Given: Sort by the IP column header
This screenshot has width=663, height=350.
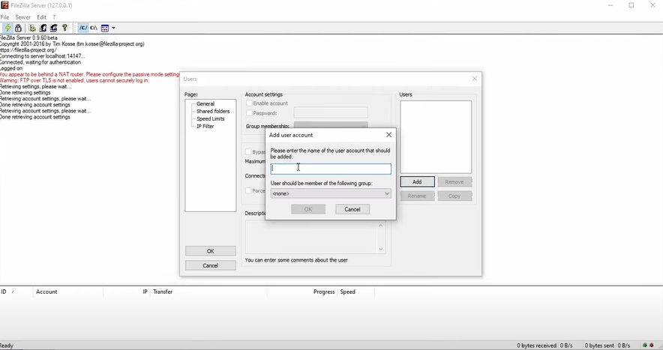Looking at the screenshot, I should pyautogui.click(x=145, y=292).
